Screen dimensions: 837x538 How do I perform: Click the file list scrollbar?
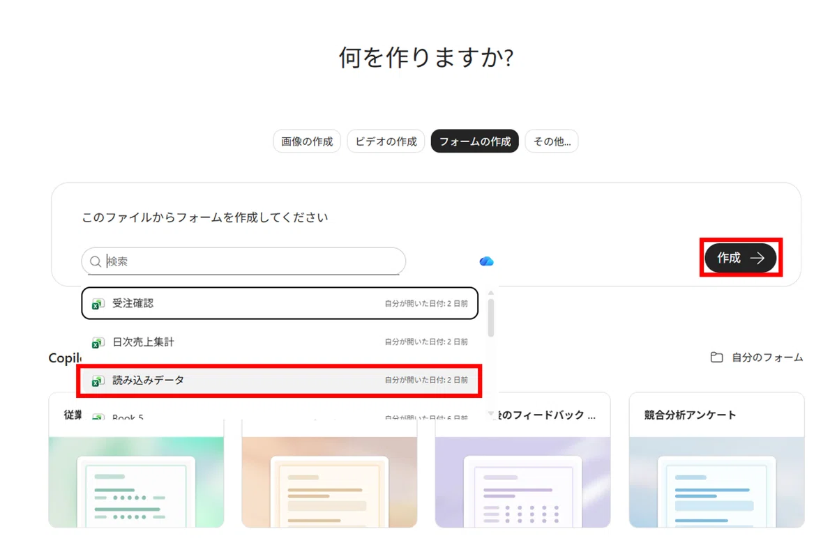point(491,318)
